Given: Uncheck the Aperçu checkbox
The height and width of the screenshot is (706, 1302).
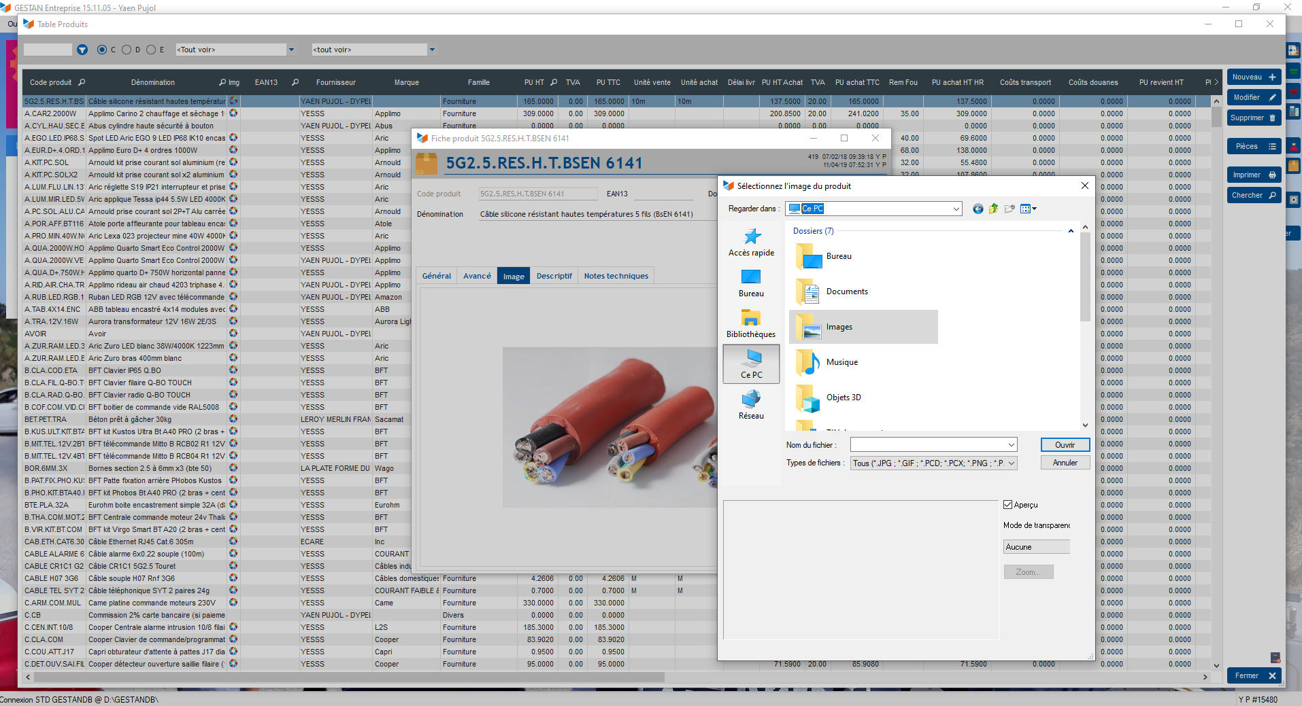Looking at the screenshot, I should pos(1008,505).
